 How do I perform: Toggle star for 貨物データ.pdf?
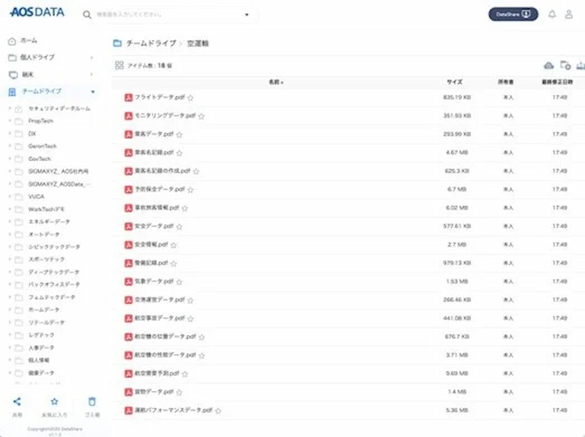pyautogui.click(x=179, y=392)
